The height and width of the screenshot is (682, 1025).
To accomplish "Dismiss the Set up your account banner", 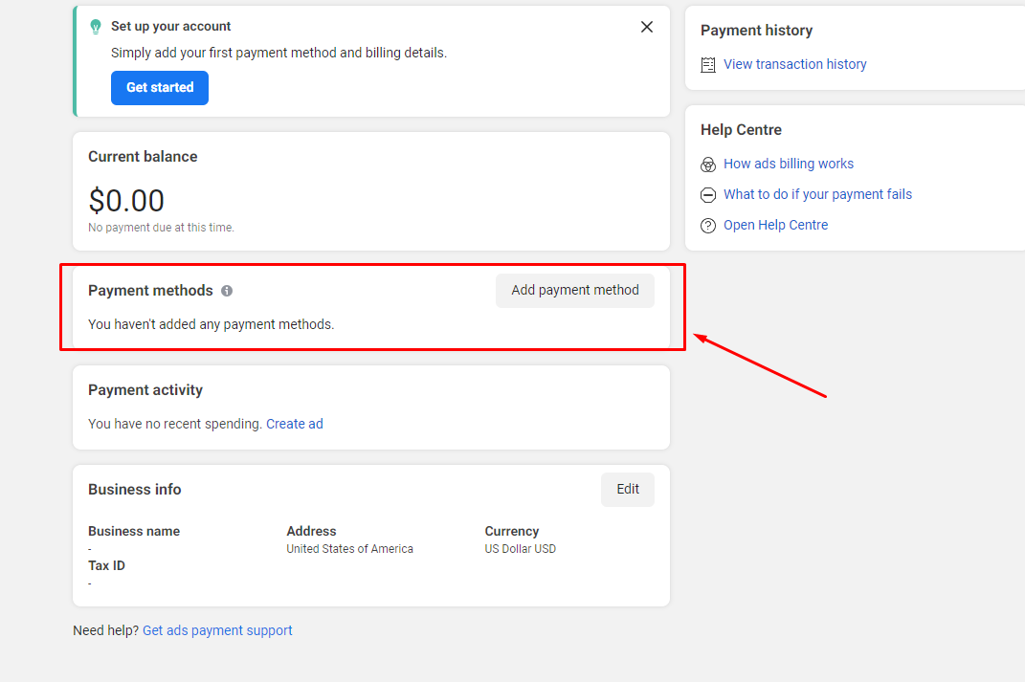I will point(647,27).
